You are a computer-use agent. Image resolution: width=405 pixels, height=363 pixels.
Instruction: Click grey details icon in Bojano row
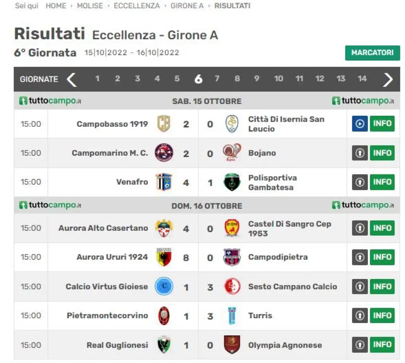click(x=360, y=153)
